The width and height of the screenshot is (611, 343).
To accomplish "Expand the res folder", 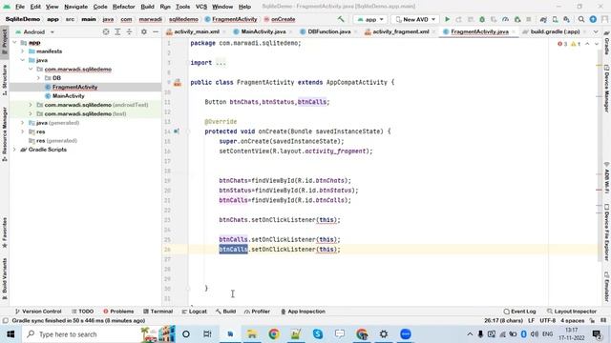I will (23, 131).
